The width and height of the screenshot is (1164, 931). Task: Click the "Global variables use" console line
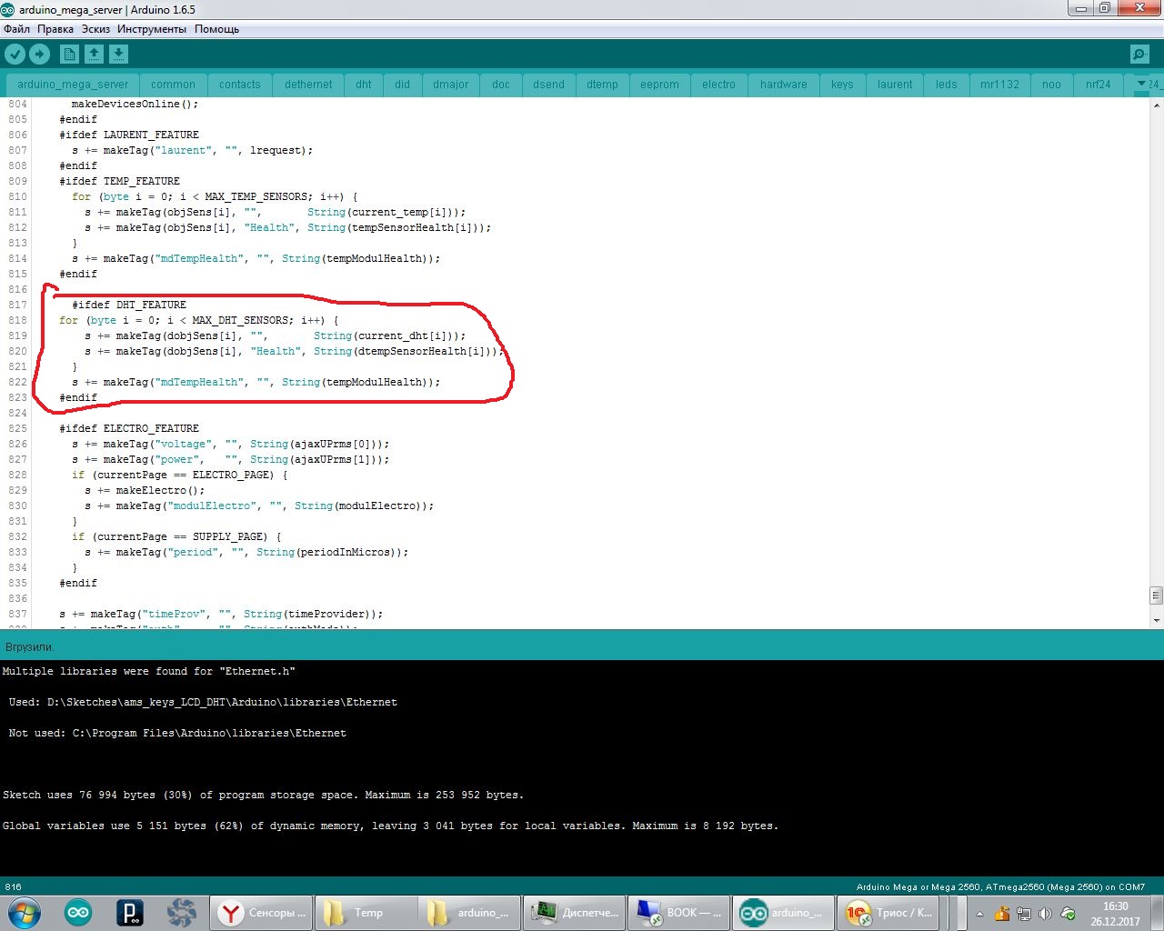point(390,826)
